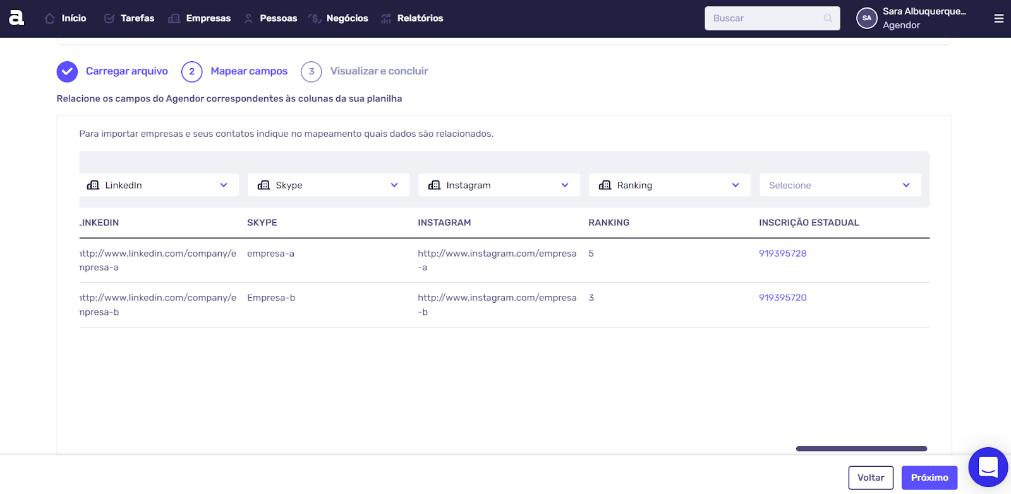Click the Voltar button
Screen dimensions: 1011x494
[x=871, y=478]
